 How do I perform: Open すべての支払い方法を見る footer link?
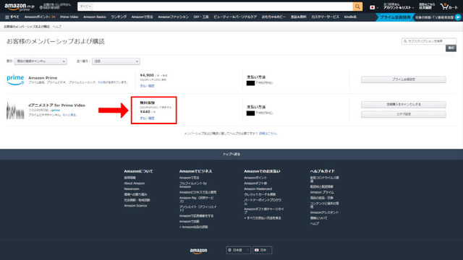click(263, 218)
